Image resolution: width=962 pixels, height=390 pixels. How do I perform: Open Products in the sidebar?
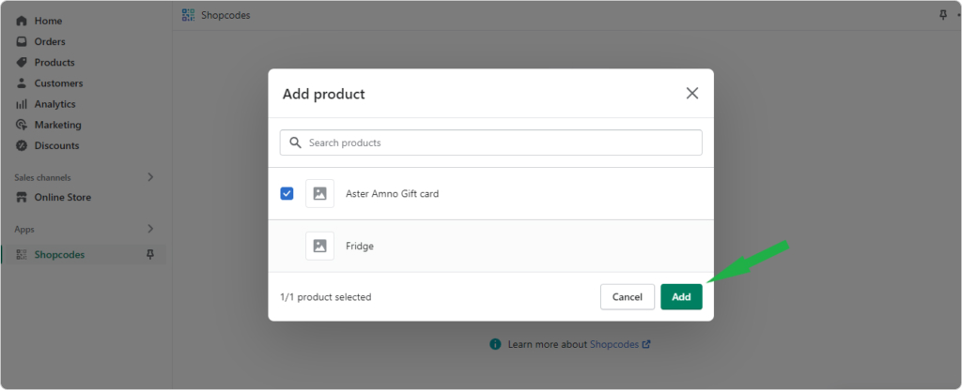(54, 63)
